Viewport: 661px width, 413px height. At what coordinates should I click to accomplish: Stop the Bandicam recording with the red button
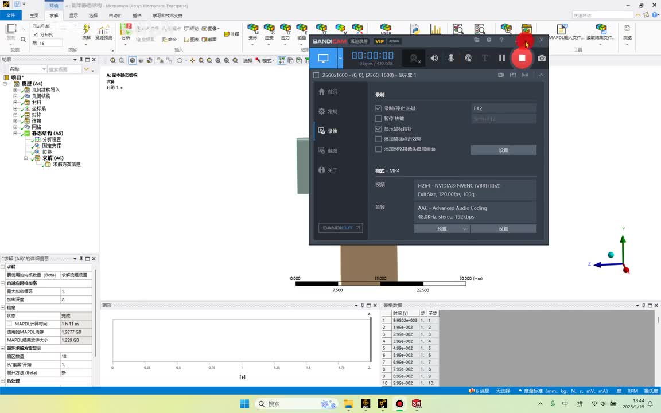(522, 58)
